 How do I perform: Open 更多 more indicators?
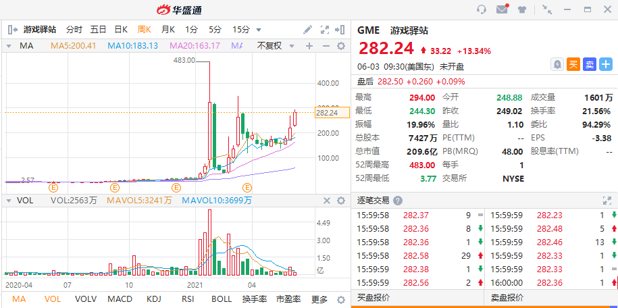[x=319, y=299]
